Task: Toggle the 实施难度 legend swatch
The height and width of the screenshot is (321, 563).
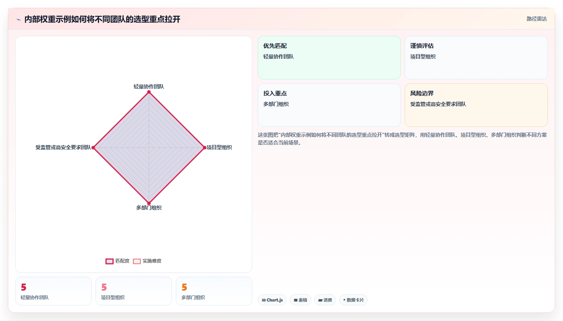Action: 137,261
